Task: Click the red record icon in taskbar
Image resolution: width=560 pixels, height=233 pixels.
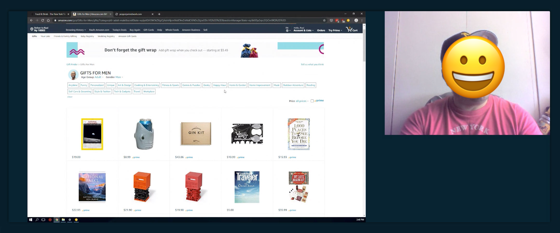Action: click(50, 220)
